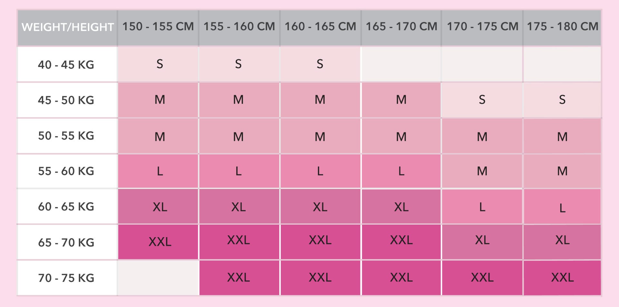Select M cell for 50-55 KG, 160-165 CM
The image size is (619, 307).
(320, 136)
